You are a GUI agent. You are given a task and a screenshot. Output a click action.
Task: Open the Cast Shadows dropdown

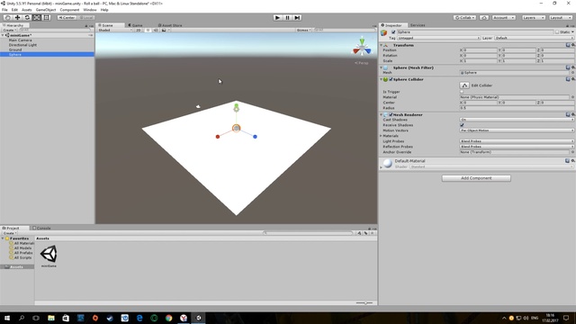click(x=517, y=120)
